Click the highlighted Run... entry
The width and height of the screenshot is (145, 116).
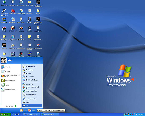[x=32, y=106]
